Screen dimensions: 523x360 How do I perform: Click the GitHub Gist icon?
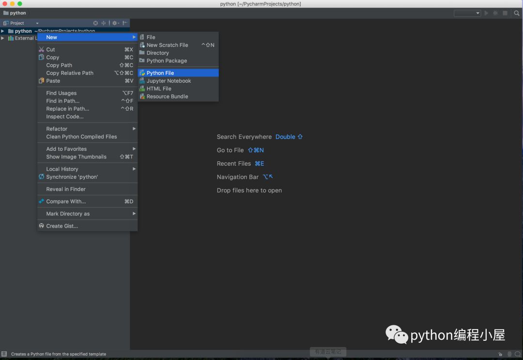click(41, 226)
